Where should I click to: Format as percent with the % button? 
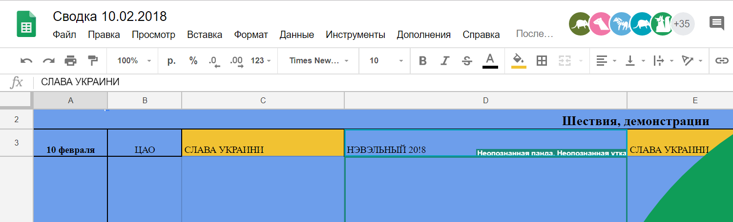(x=193, y=61)
